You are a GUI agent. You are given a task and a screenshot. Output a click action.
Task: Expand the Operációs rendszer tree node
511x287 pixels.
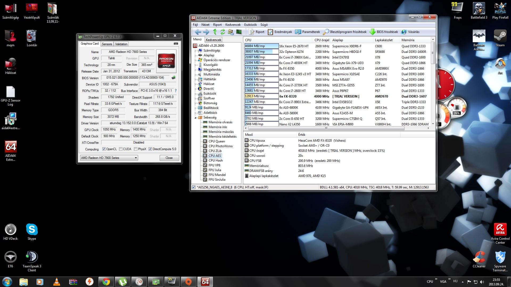[195, 60]
